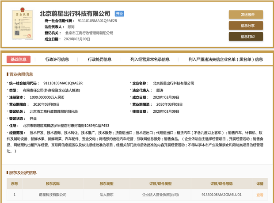Click legal representative 顾涛 in license info
This screenshot has height=203, width=274.
160,90
